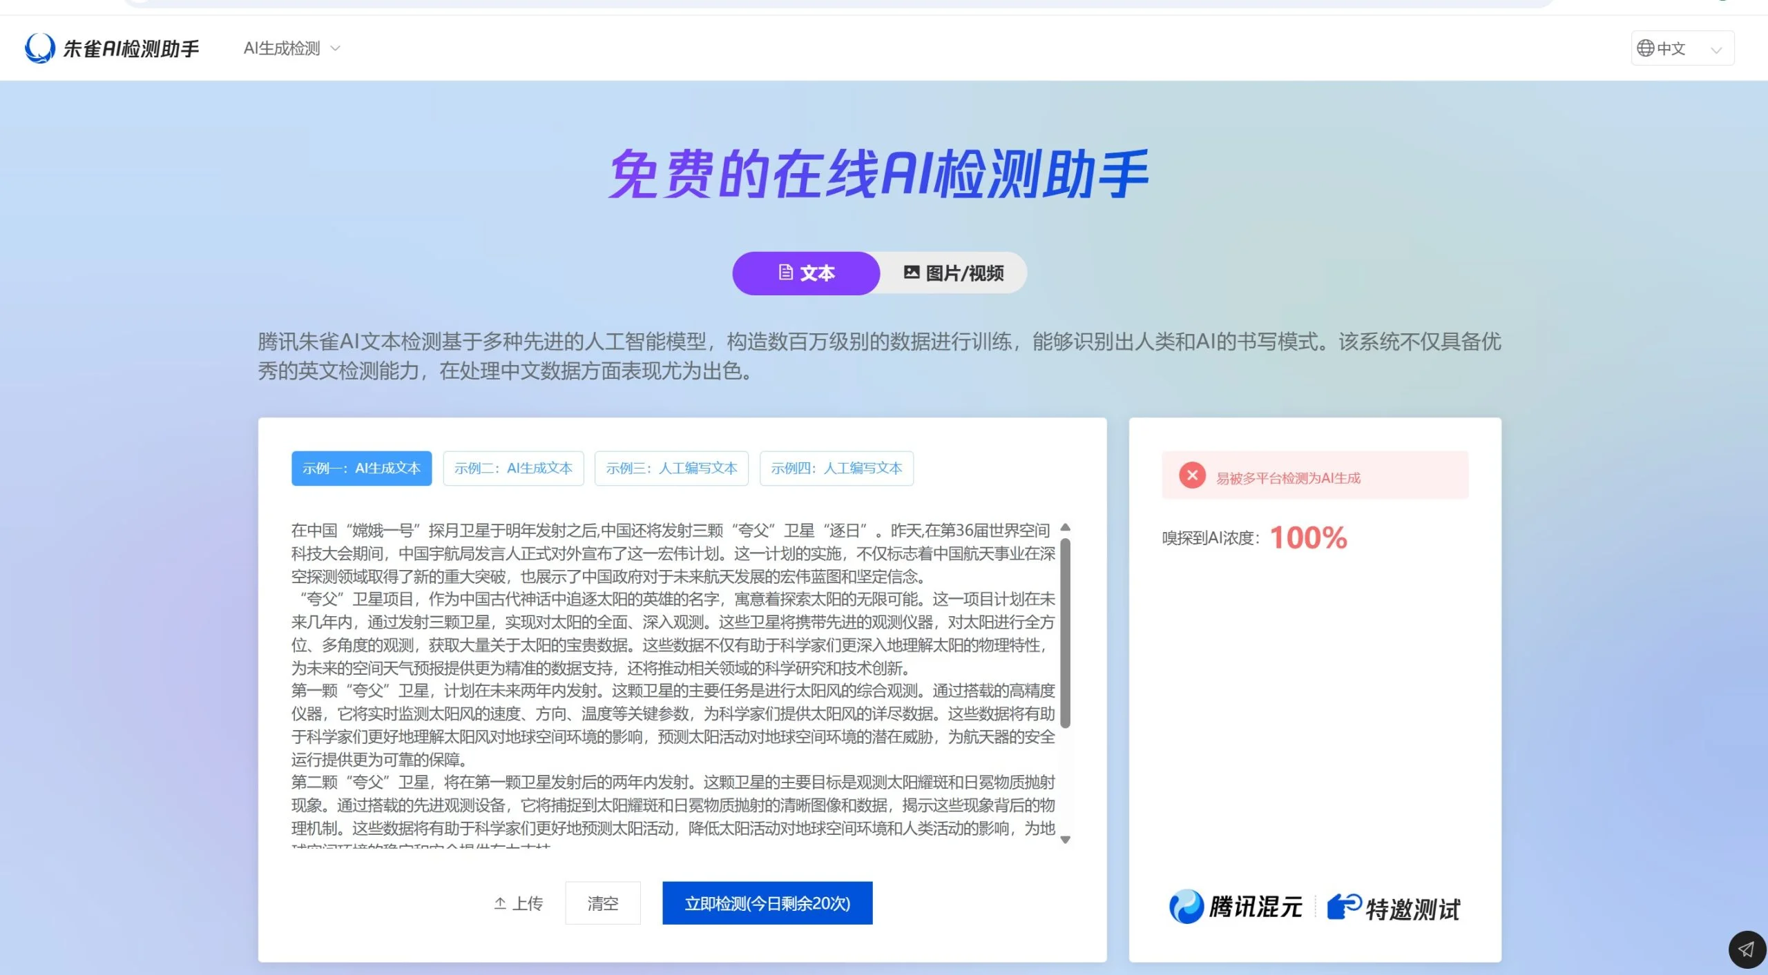Select the 示例一: AI生成文本 sample tab
Image resolution: width=1768 pixels, height=975 pixels.
tap(361, 468)
